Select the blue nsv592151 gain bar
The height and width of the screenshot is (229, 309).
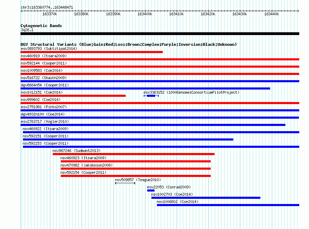128,139
